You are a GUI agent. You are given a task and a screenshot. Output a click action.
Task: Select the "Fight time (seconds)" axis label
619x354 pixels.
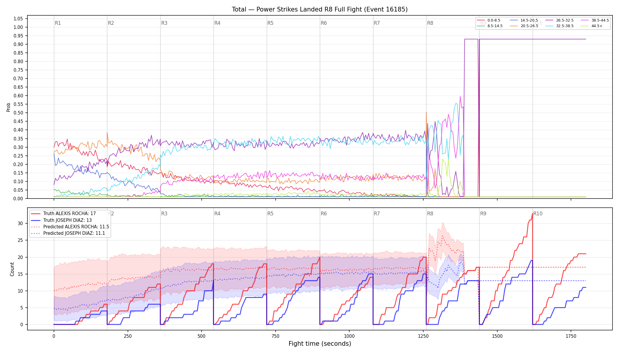320,344
